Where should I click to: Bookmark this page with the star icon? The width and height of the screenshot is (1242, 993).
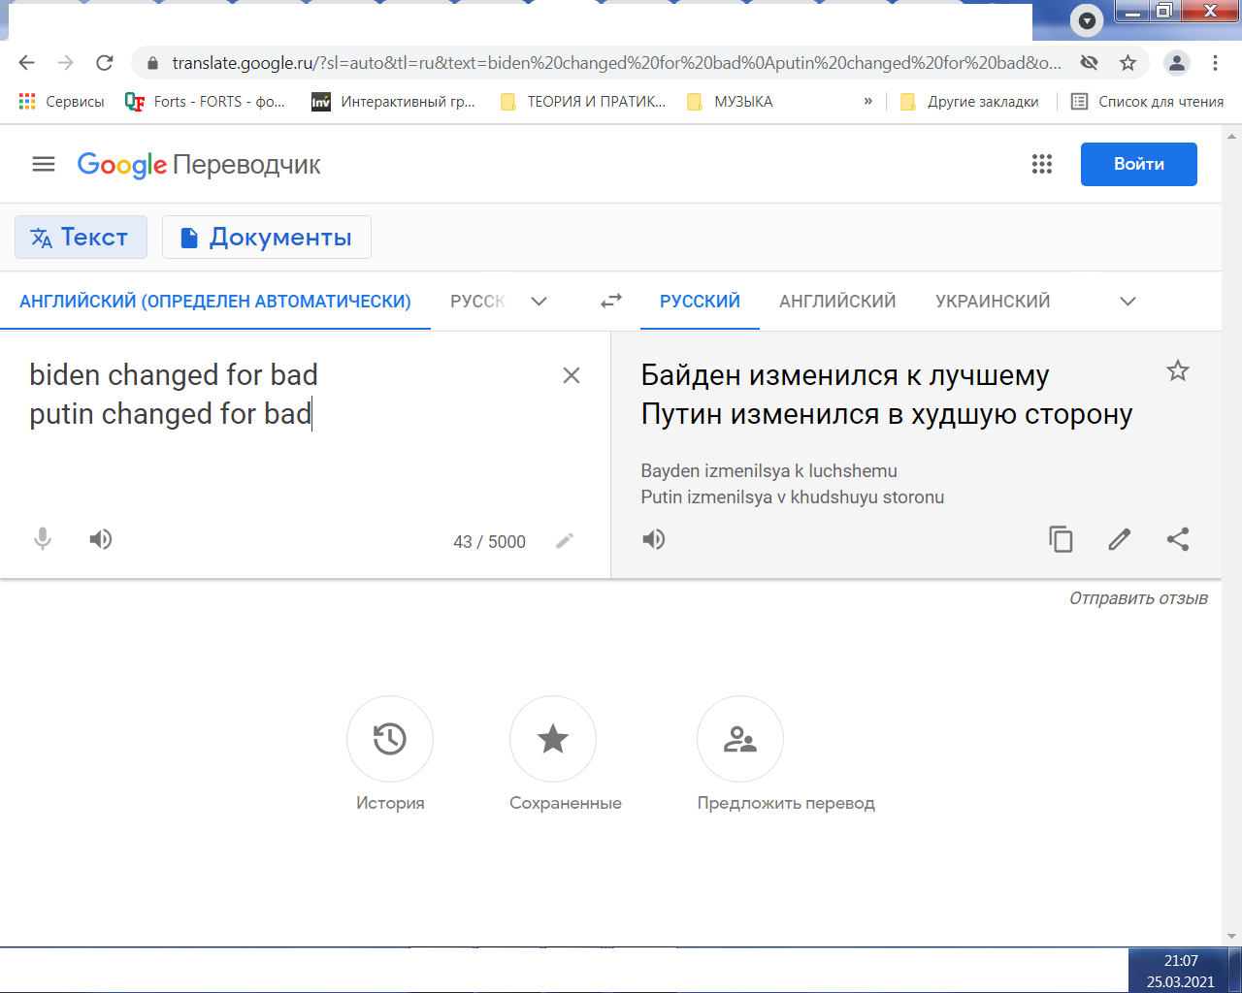click(1128, 63)
